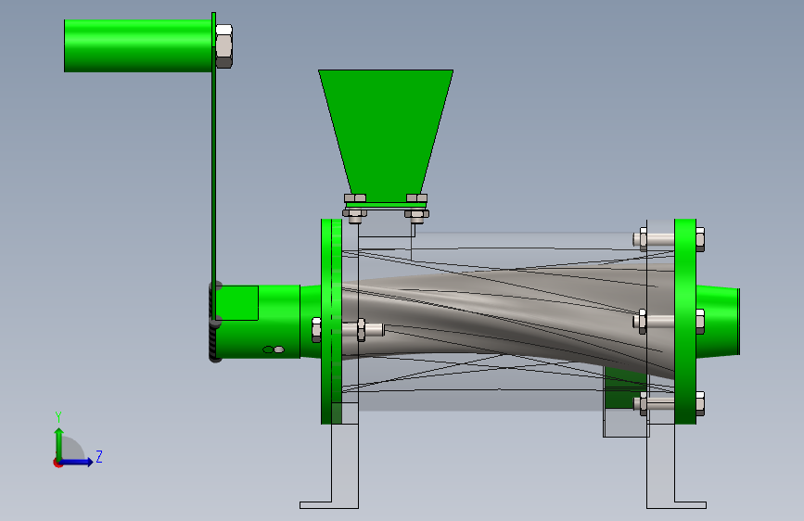
Task: Click the green Y axis of the triad
Action: (x=59, y=444)
